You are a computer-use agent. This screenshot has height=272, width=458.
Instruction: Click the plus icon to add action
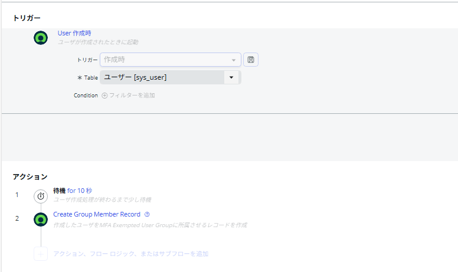click(x=41, y=254)
